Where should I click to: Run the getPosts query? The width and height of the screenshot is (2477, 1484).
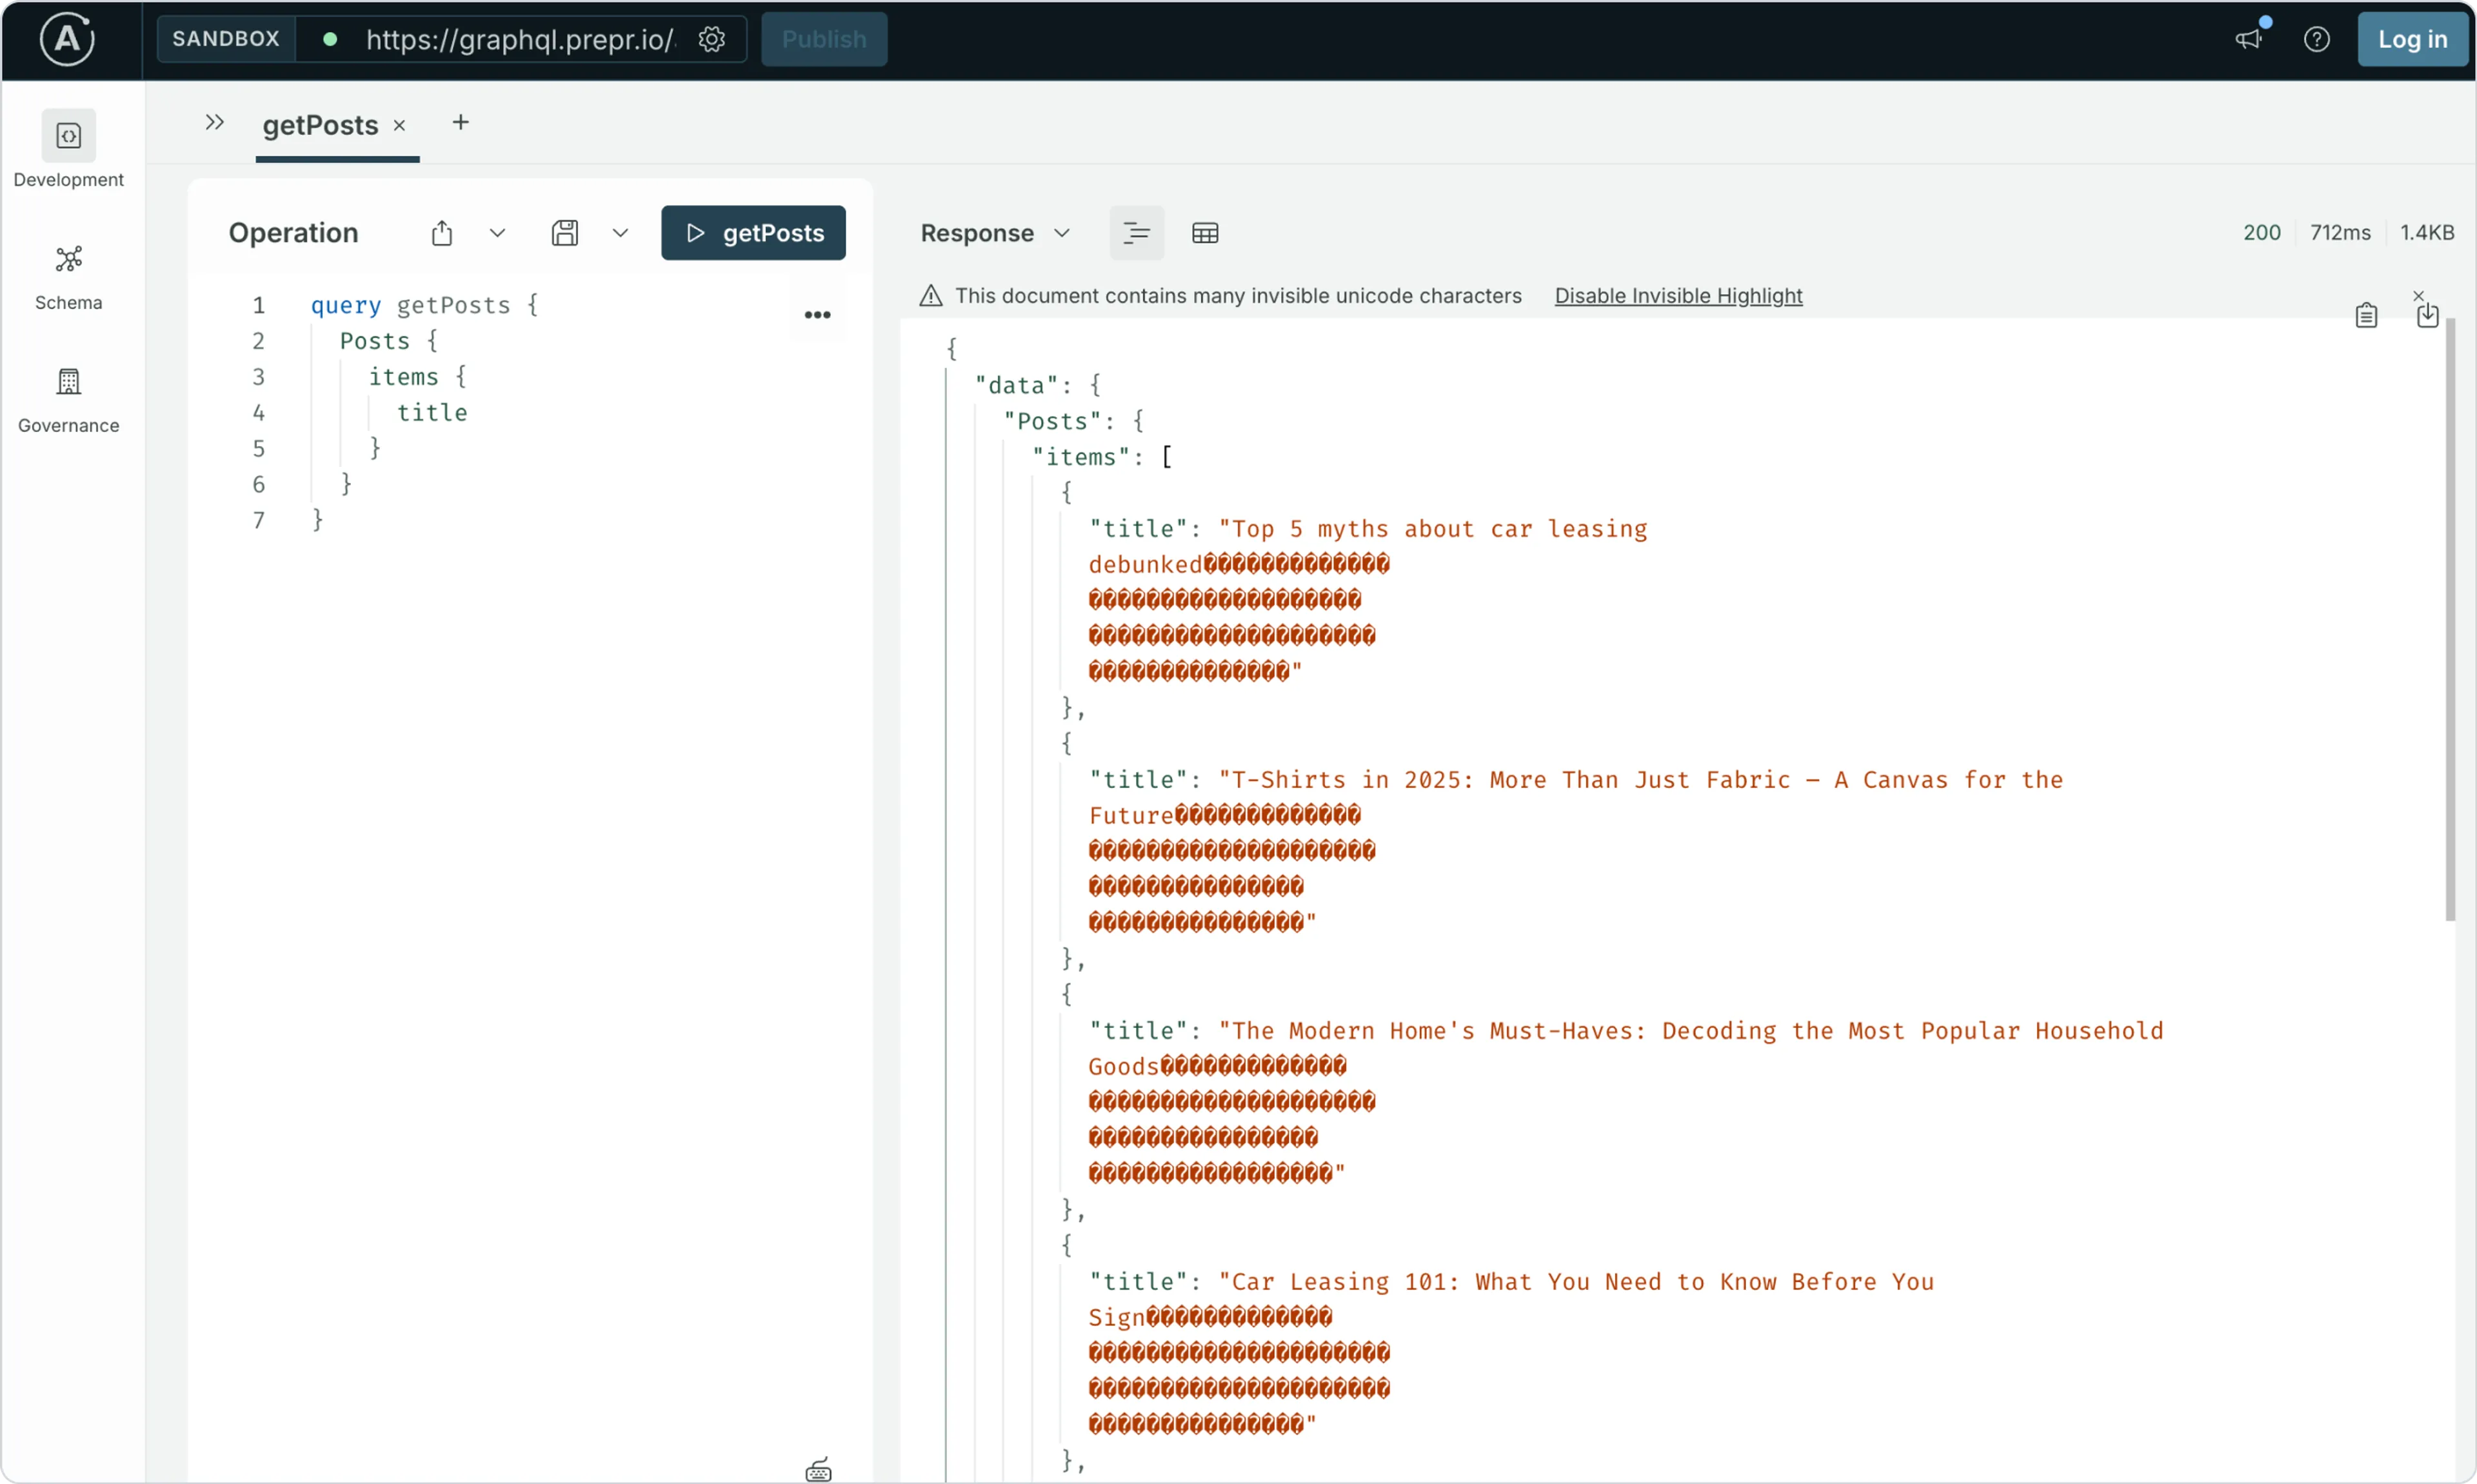pos(753,232)
